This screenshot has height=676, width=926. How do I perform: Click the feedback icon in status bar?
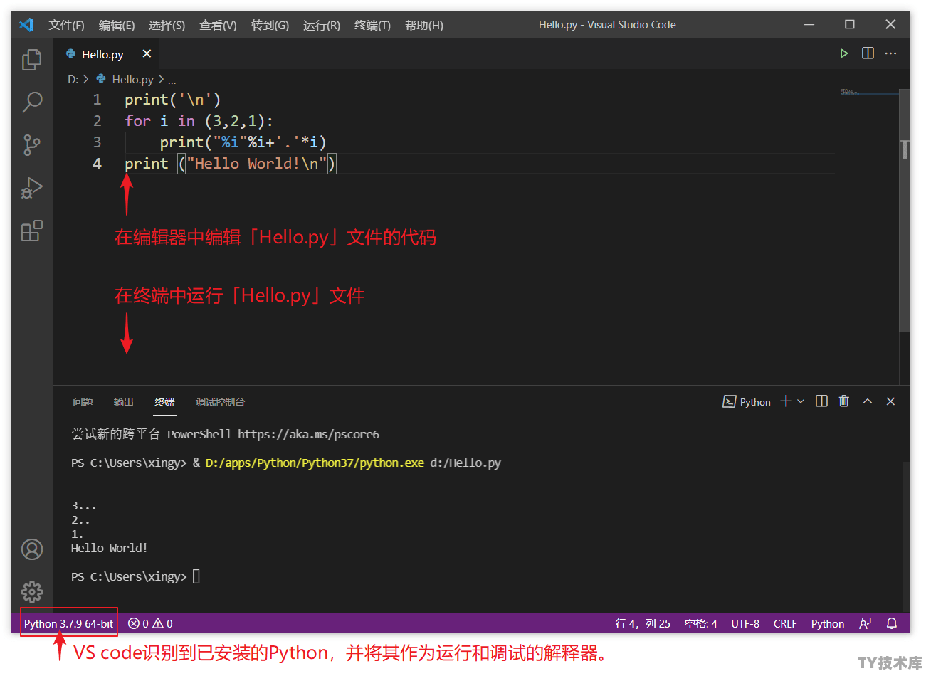coord(866,623)
